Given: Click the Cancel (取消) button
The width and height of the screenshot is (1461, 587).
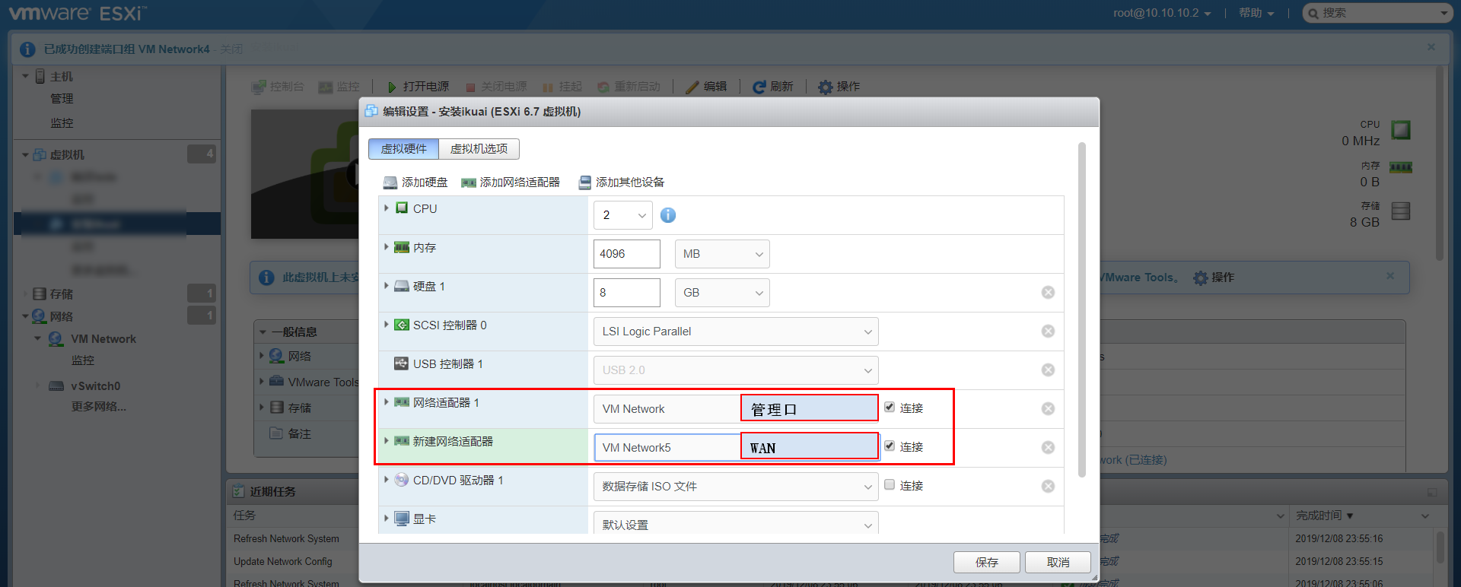Looking at the screenshot, I should tap(1058, 562).
